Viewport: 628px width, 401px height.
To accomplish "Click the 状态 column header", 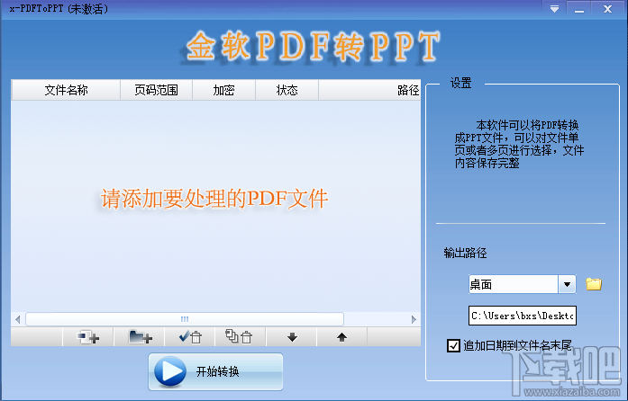I will (x=287, y=90).
